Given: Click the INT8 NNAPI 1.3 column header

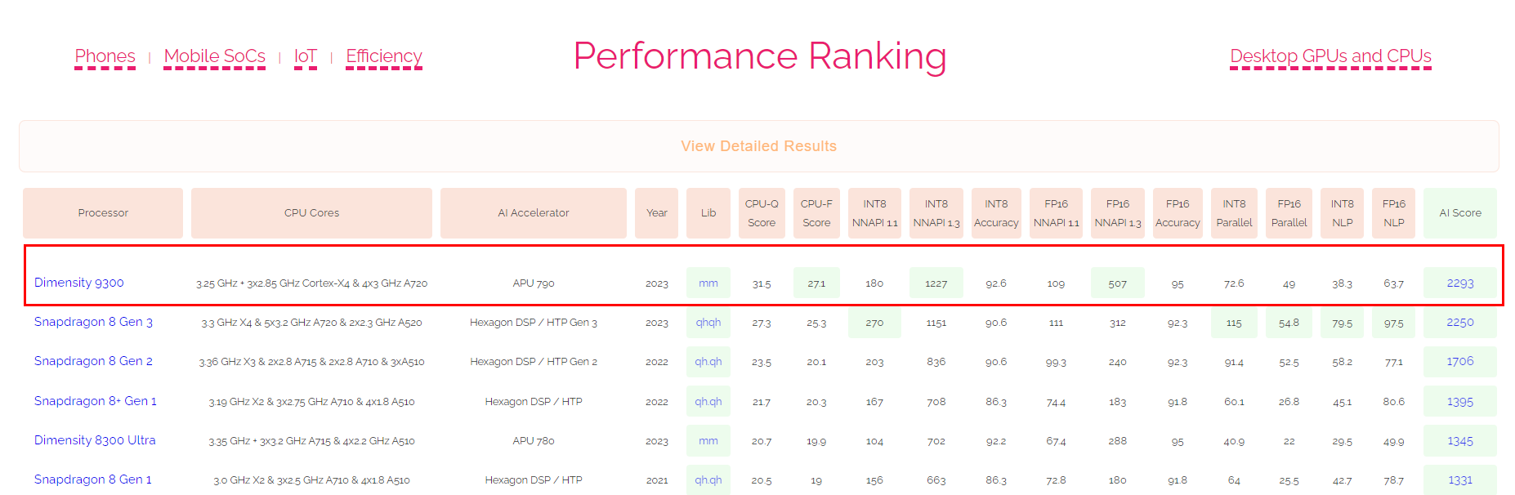Looking at the screenshot, I should click(936, 213).
